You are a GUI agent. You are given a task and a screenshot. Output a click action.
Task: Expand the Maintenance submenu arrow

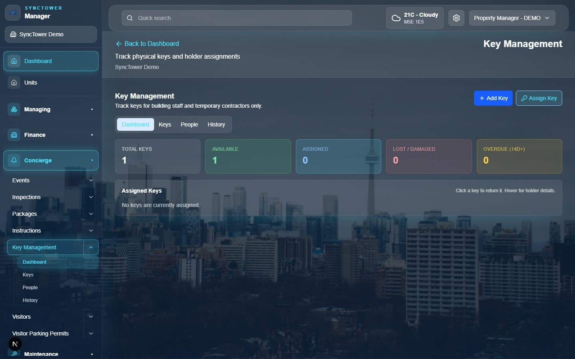point(92,354)
